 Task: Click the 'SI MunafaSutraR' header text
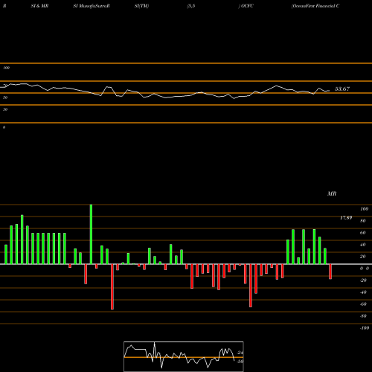(92, 6)
